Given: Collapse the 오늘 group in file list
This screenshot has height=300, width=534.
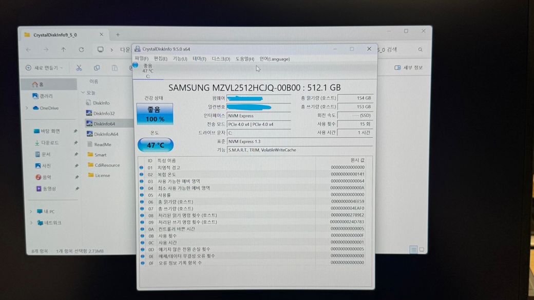Looking at the screenshot, I should coord(83,92).
